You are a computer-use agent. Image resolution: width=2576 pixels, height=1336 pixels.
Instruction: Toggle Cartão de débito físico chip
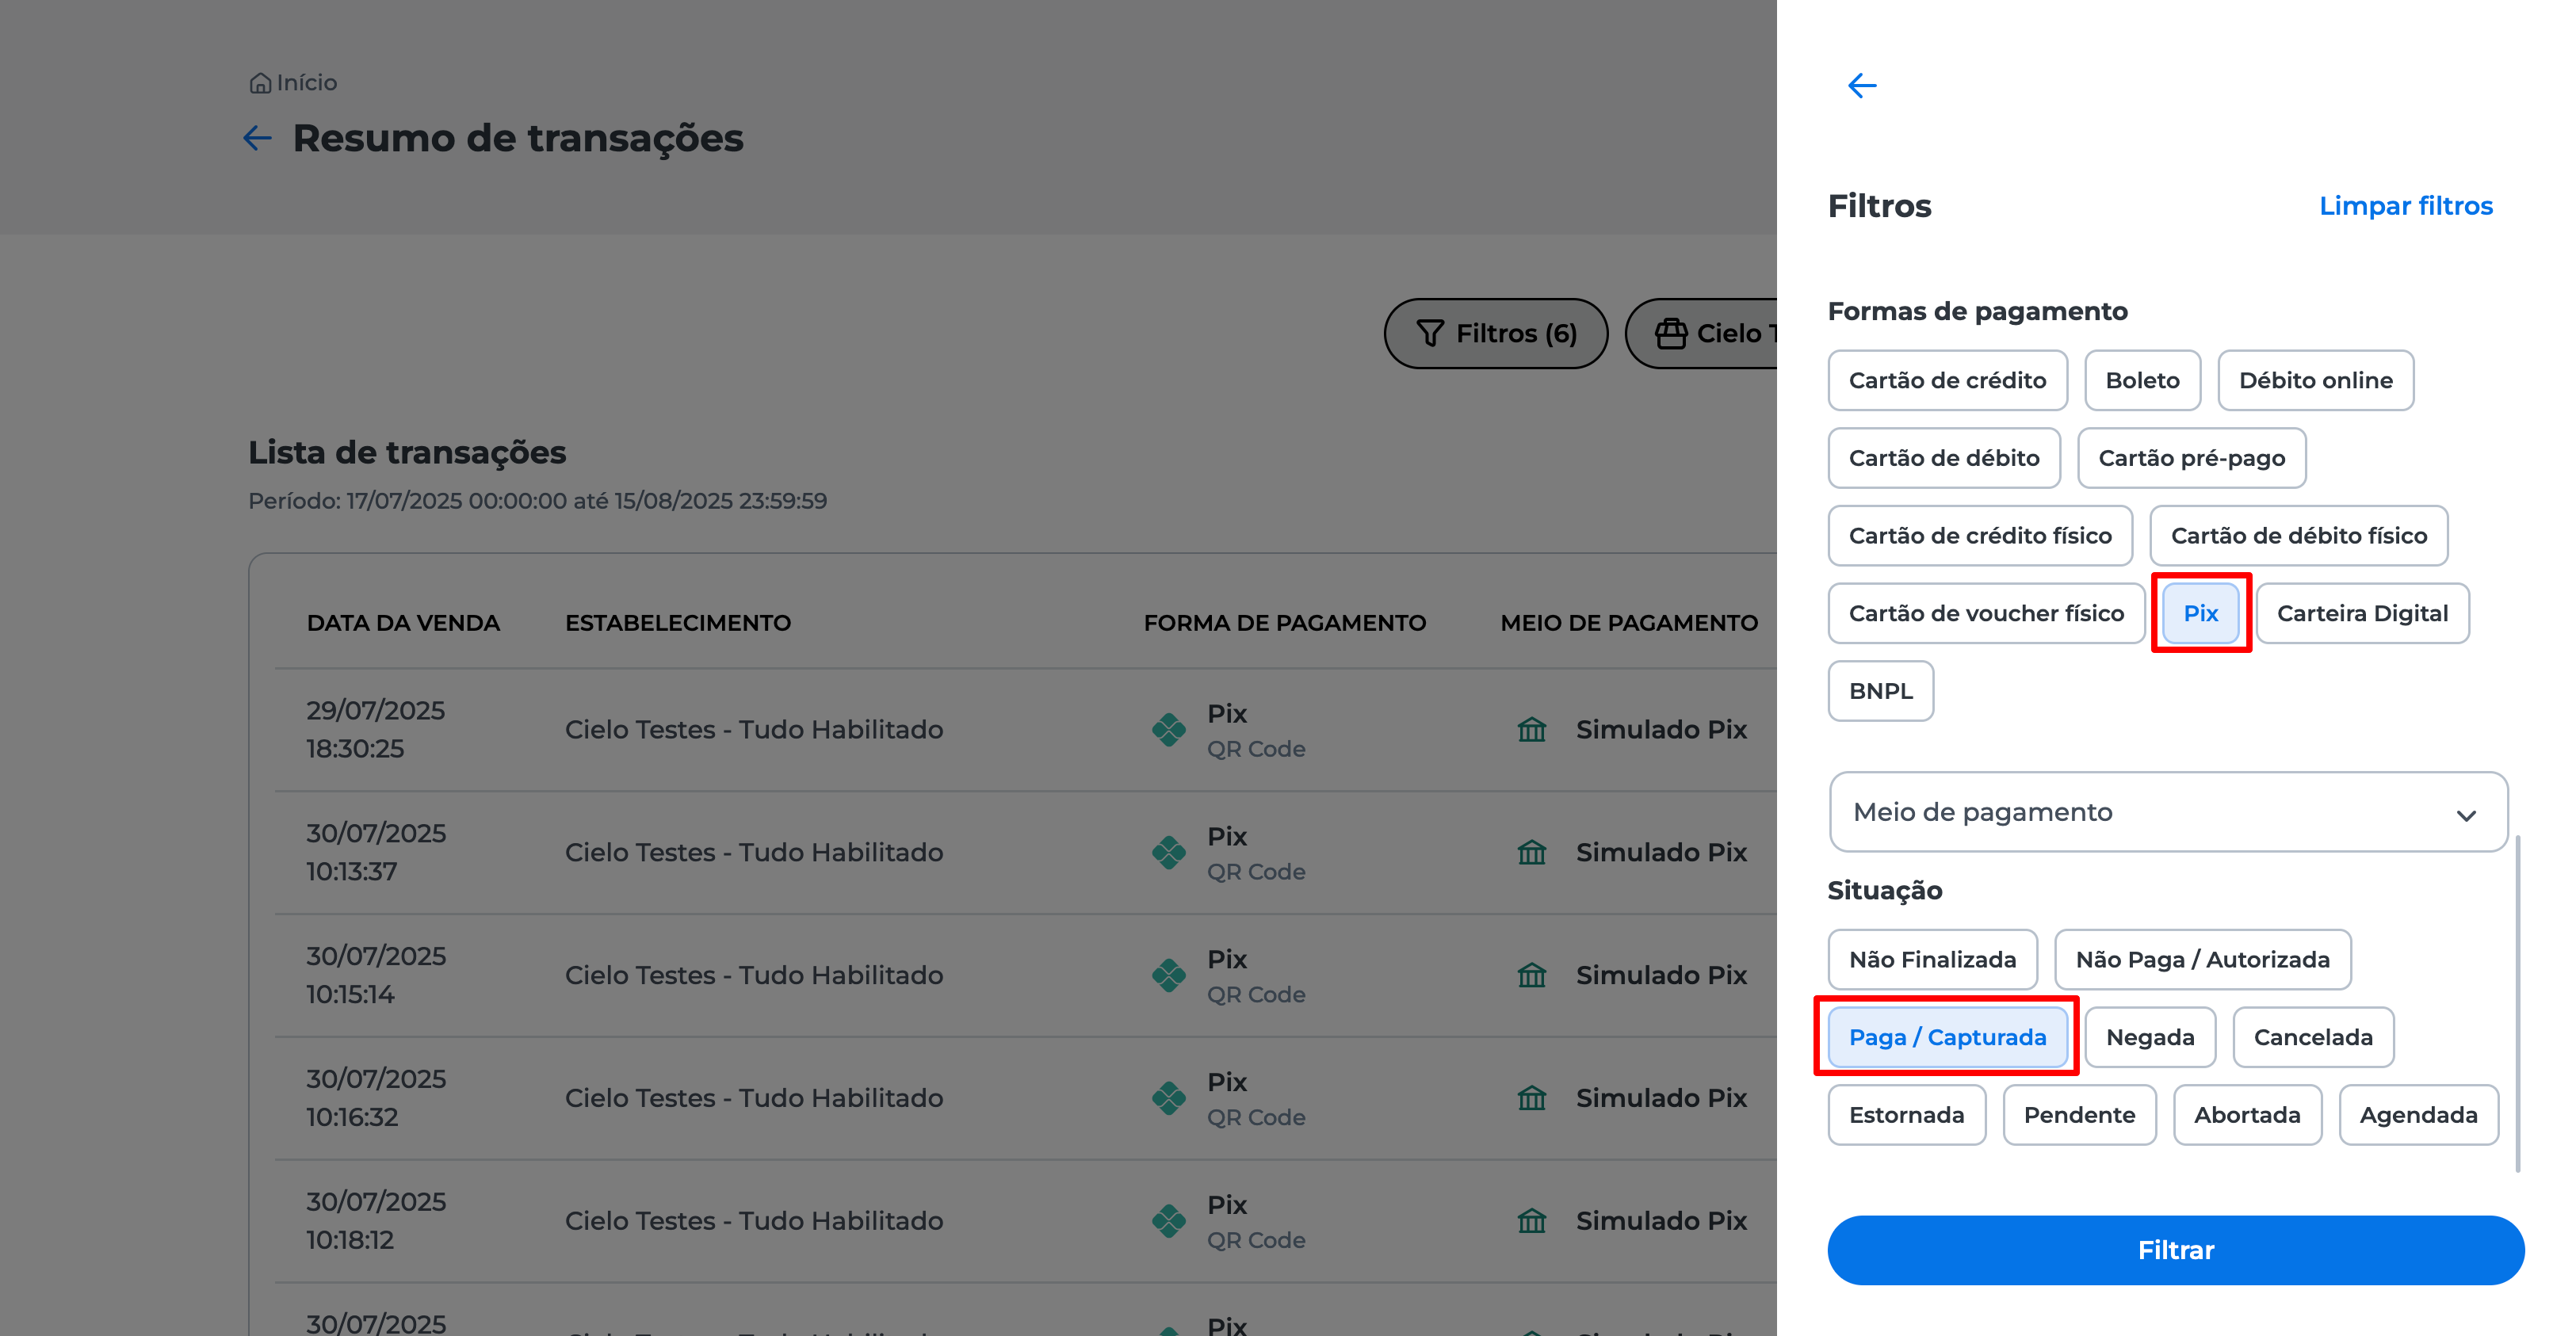pos(2298,536)
